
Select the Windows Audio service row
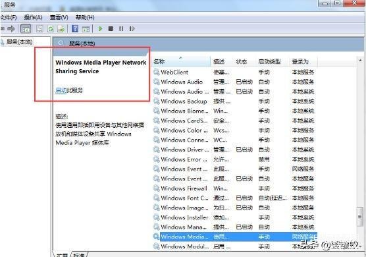[x=234, y=82]
